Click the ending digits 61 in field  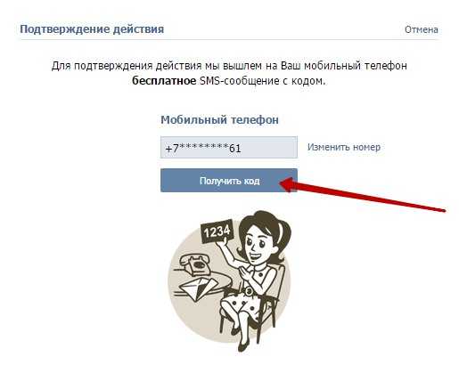tap(235, 148)
